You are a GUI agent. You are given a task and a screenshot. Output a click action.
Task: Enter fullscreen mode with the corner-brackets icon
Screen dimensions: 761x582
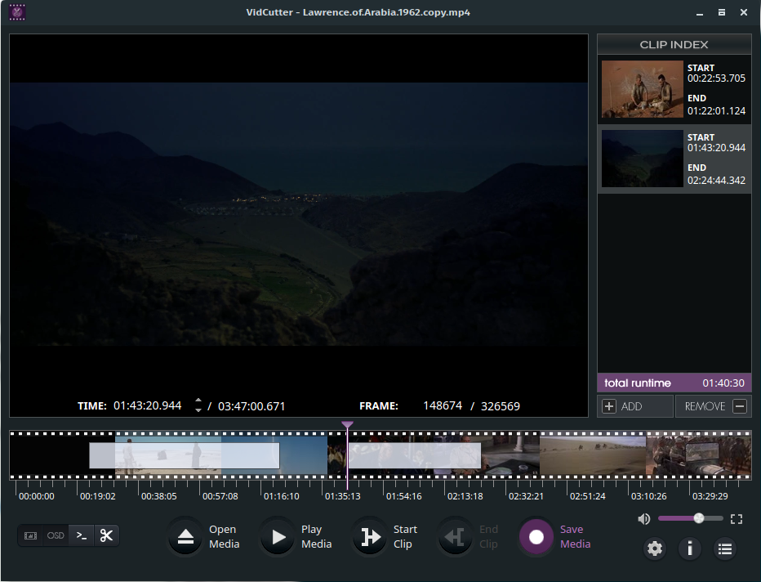coord(737,519)
